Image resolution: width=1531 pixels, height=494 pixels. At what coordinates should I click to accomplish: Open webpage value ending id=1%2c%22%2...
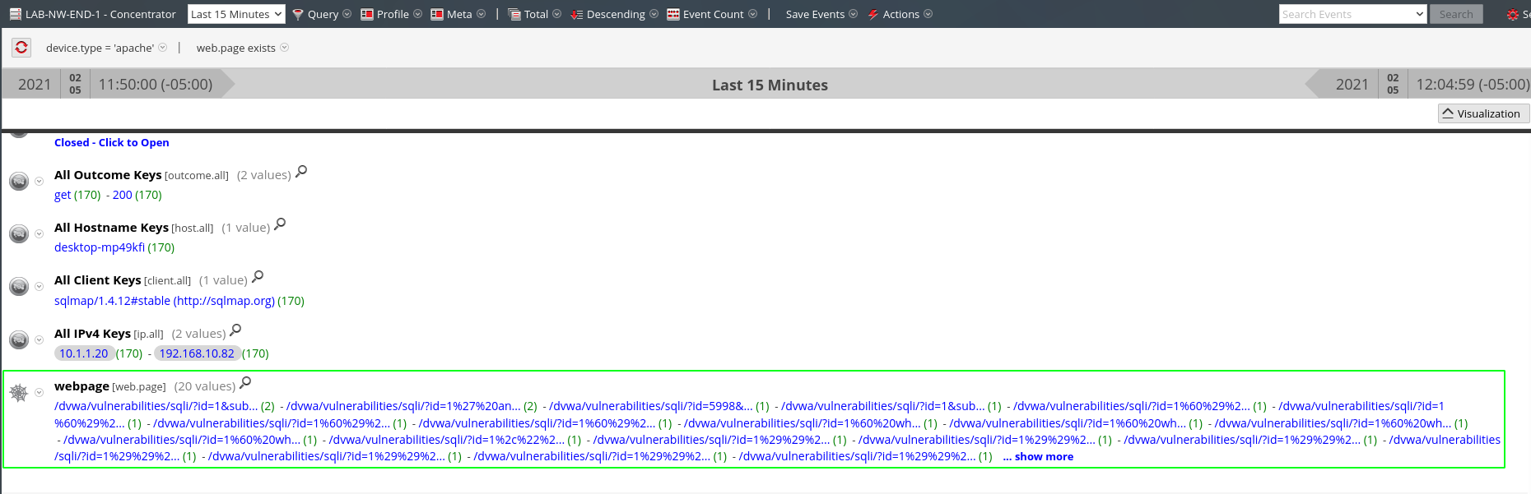pyautogui.click(x=447, y=440)
